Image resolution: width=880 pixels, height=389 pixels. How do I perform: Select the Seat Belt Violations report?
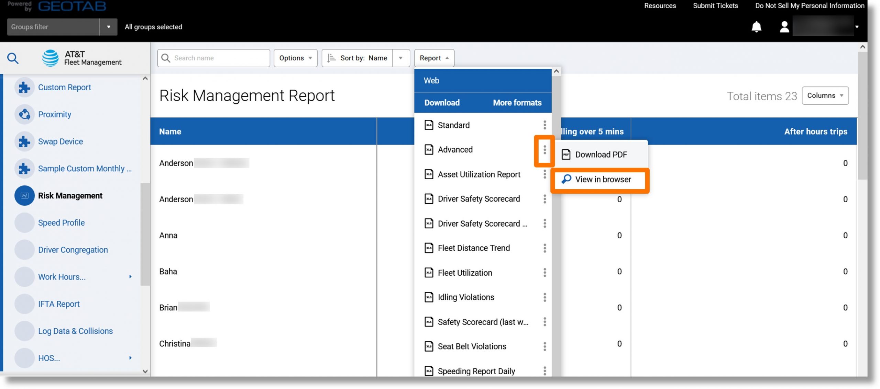pyautogui.click(x=472, y=346)
